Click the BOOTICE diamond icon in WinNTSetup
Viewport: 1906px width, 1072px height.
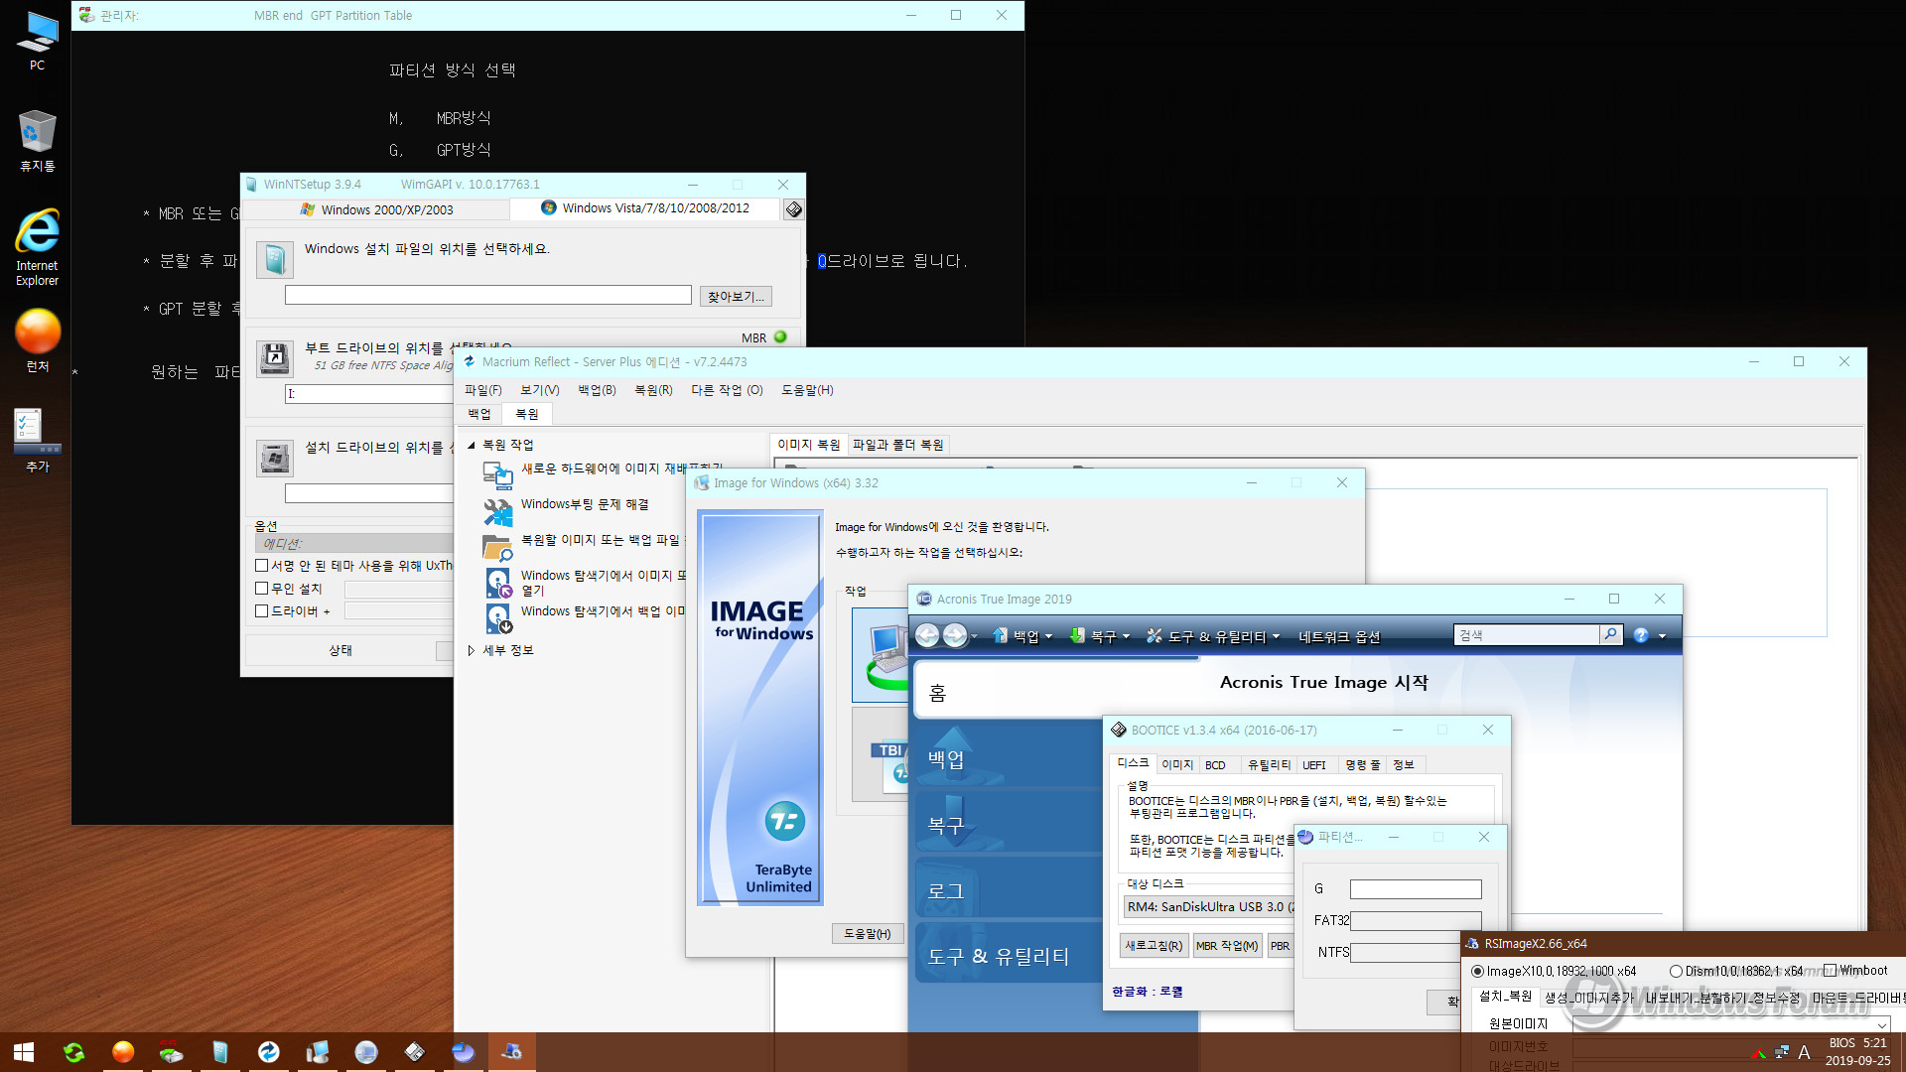point(793,209)
